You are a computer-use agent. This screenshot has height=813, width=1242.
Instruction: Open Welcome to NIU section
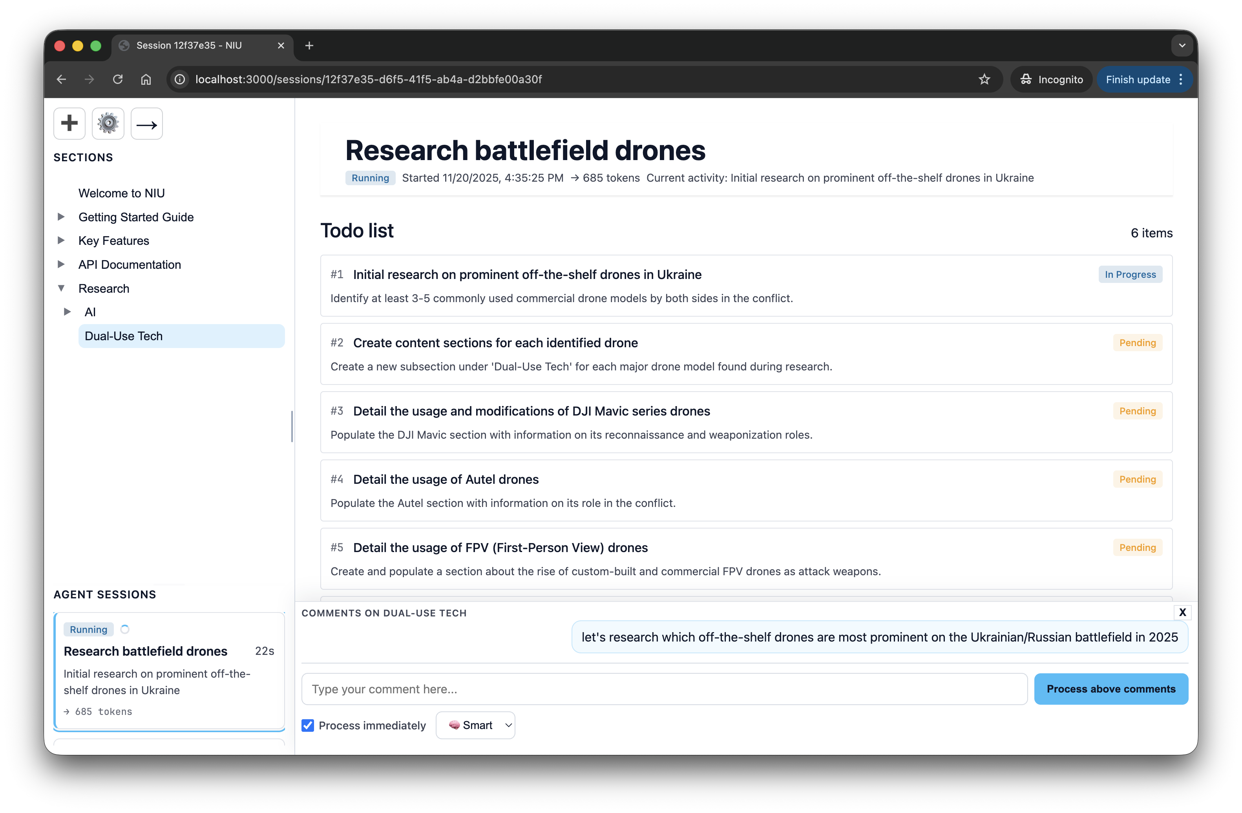click(122, 193)
